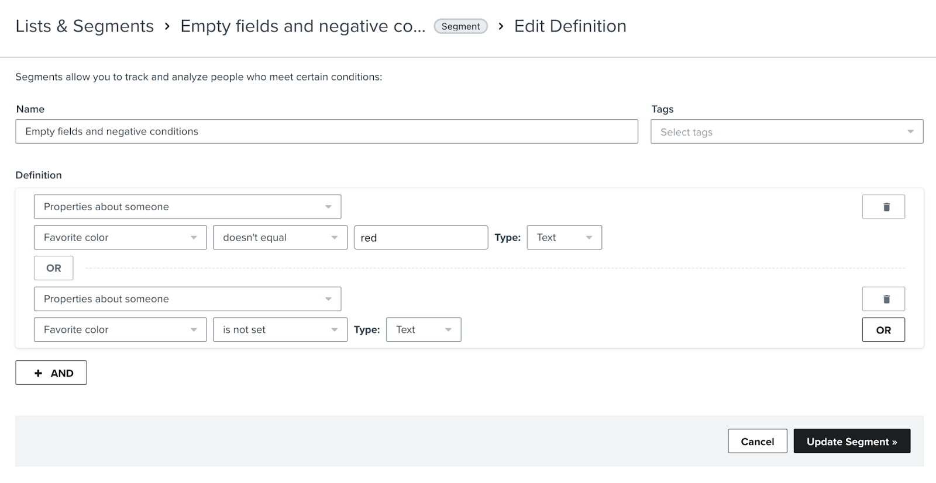Click the OR button between the two conditions
Viewport: 936px width, 483px height.
(x=53, y=268)
